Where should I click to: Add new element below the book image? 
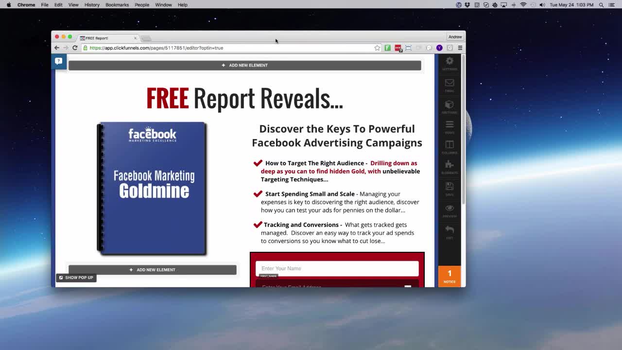pyautogui.click(x=153, y=270)
